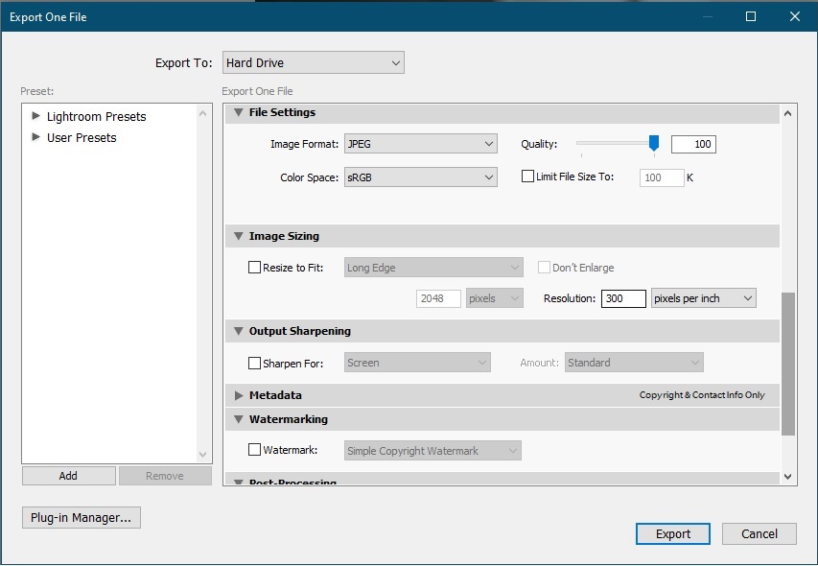818x566 pixels.
Task: Enable the Limit File Size To checkbox
Action: point(527,177)
